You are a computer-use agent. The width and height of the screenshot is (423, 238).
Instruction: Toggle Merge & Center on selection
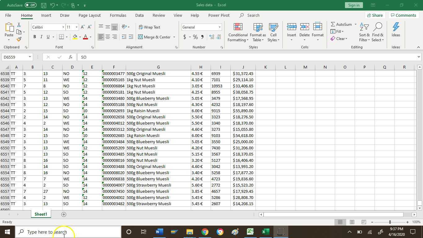coord(156,37)
